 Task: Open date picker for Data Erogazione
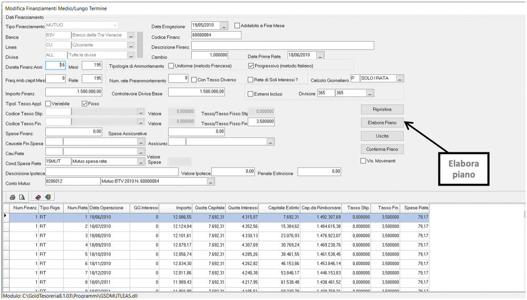[224, 26]
